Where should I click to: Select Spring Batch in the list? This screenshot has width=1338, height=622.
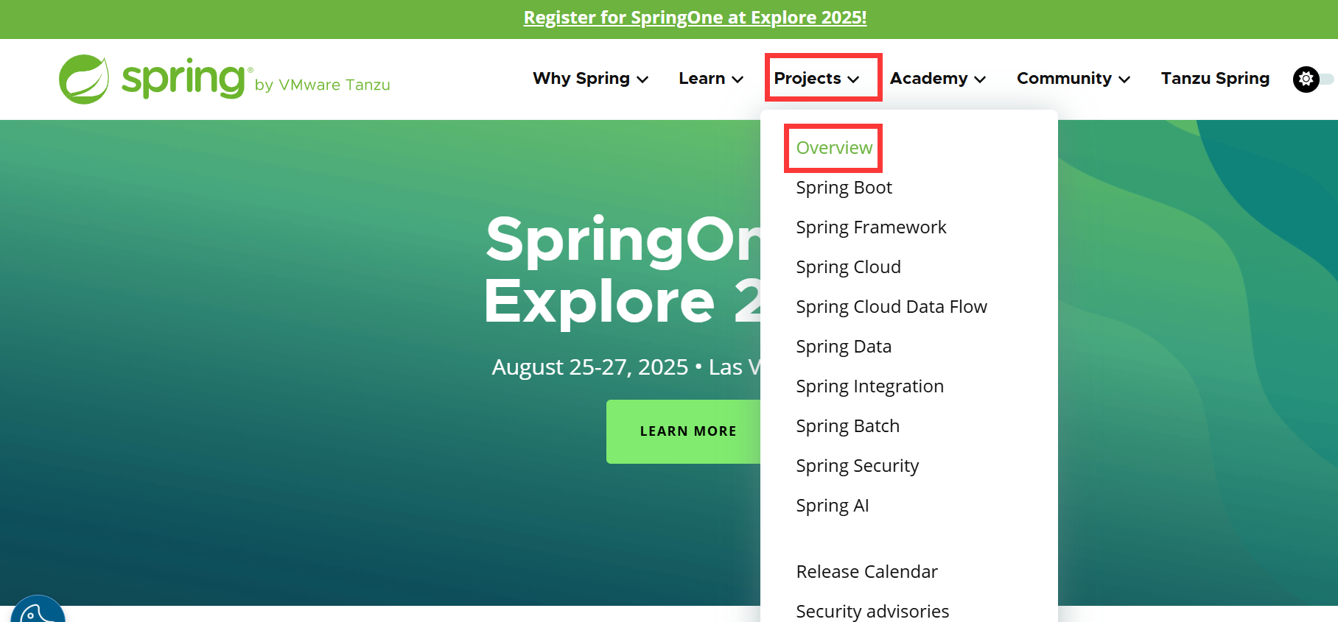(x=847, y=426)
